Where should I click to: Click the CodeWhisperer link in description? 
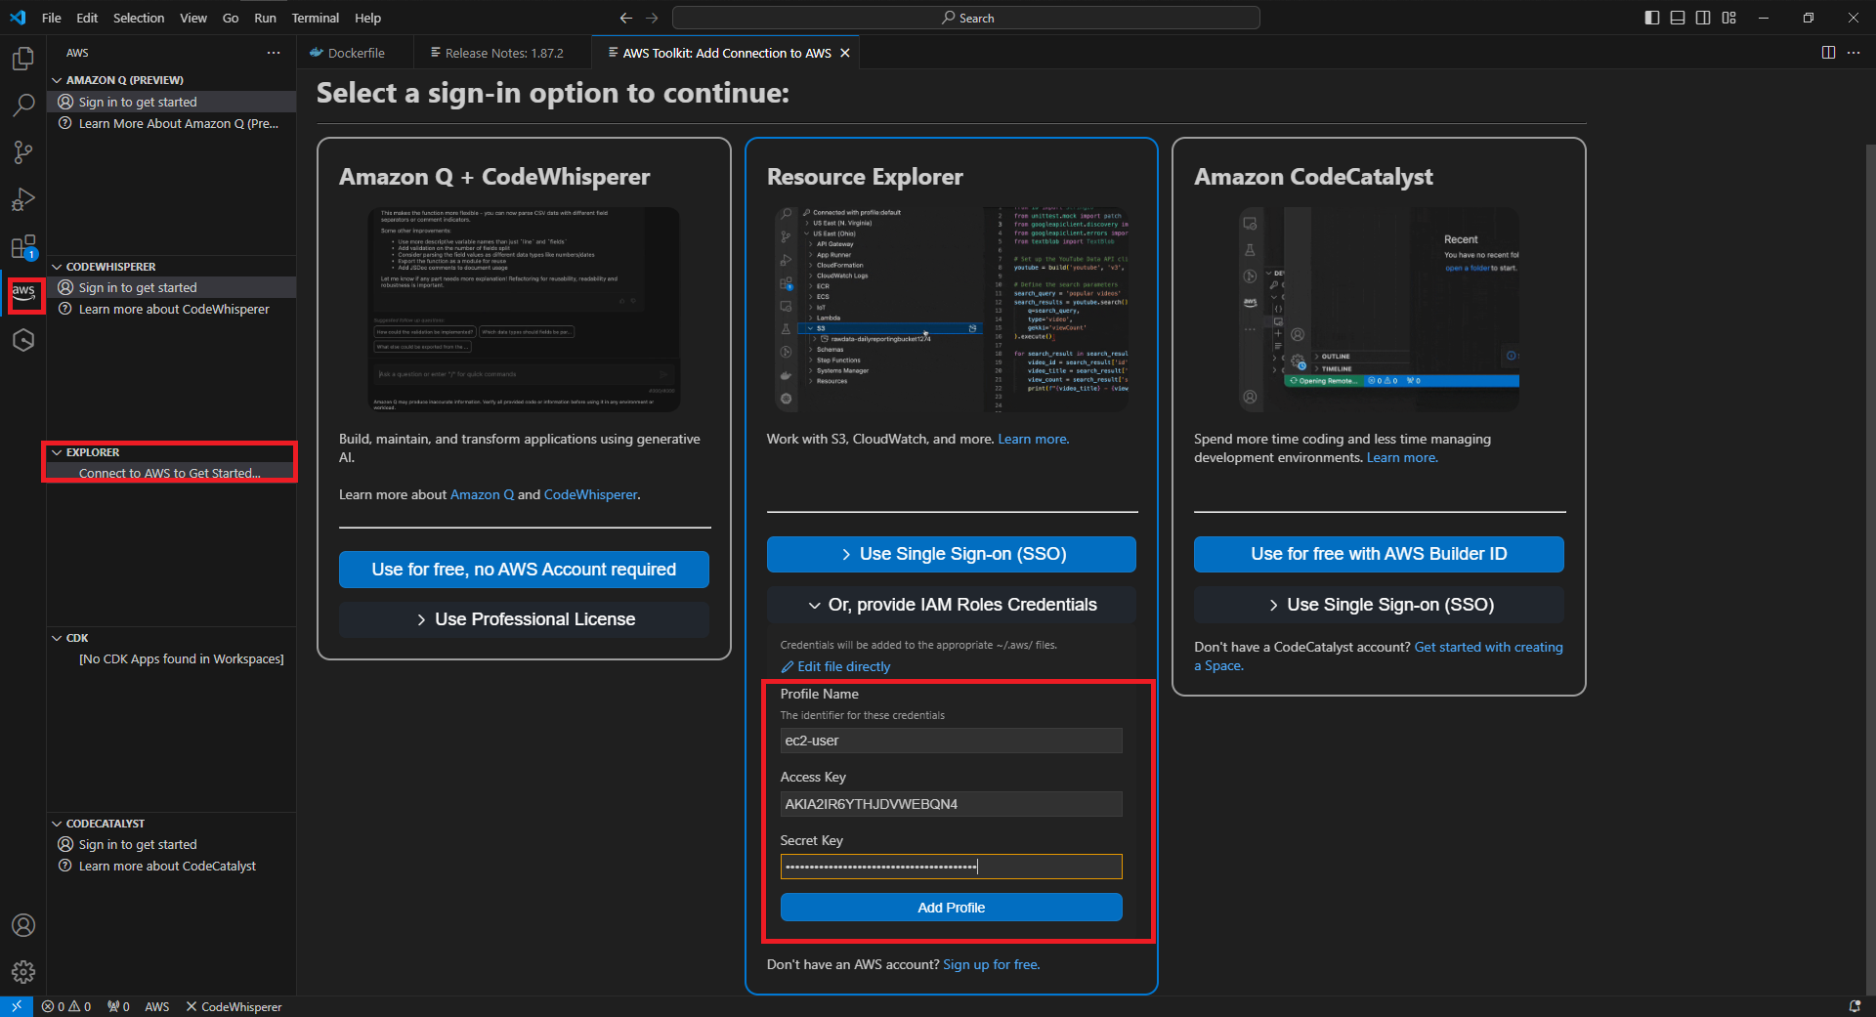[x=590, y=494]
